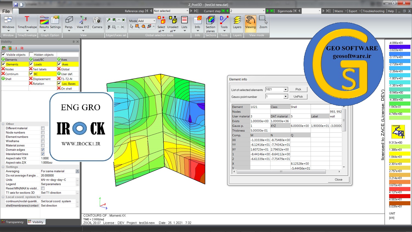
Task: Open the Current step dropdown
Action: (x=264, y=11)
